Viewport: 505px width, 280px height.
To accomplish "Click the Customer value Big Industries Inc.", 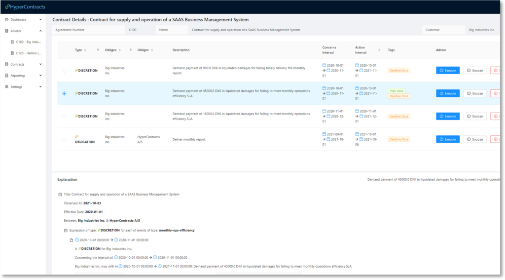I will point(482,30).
